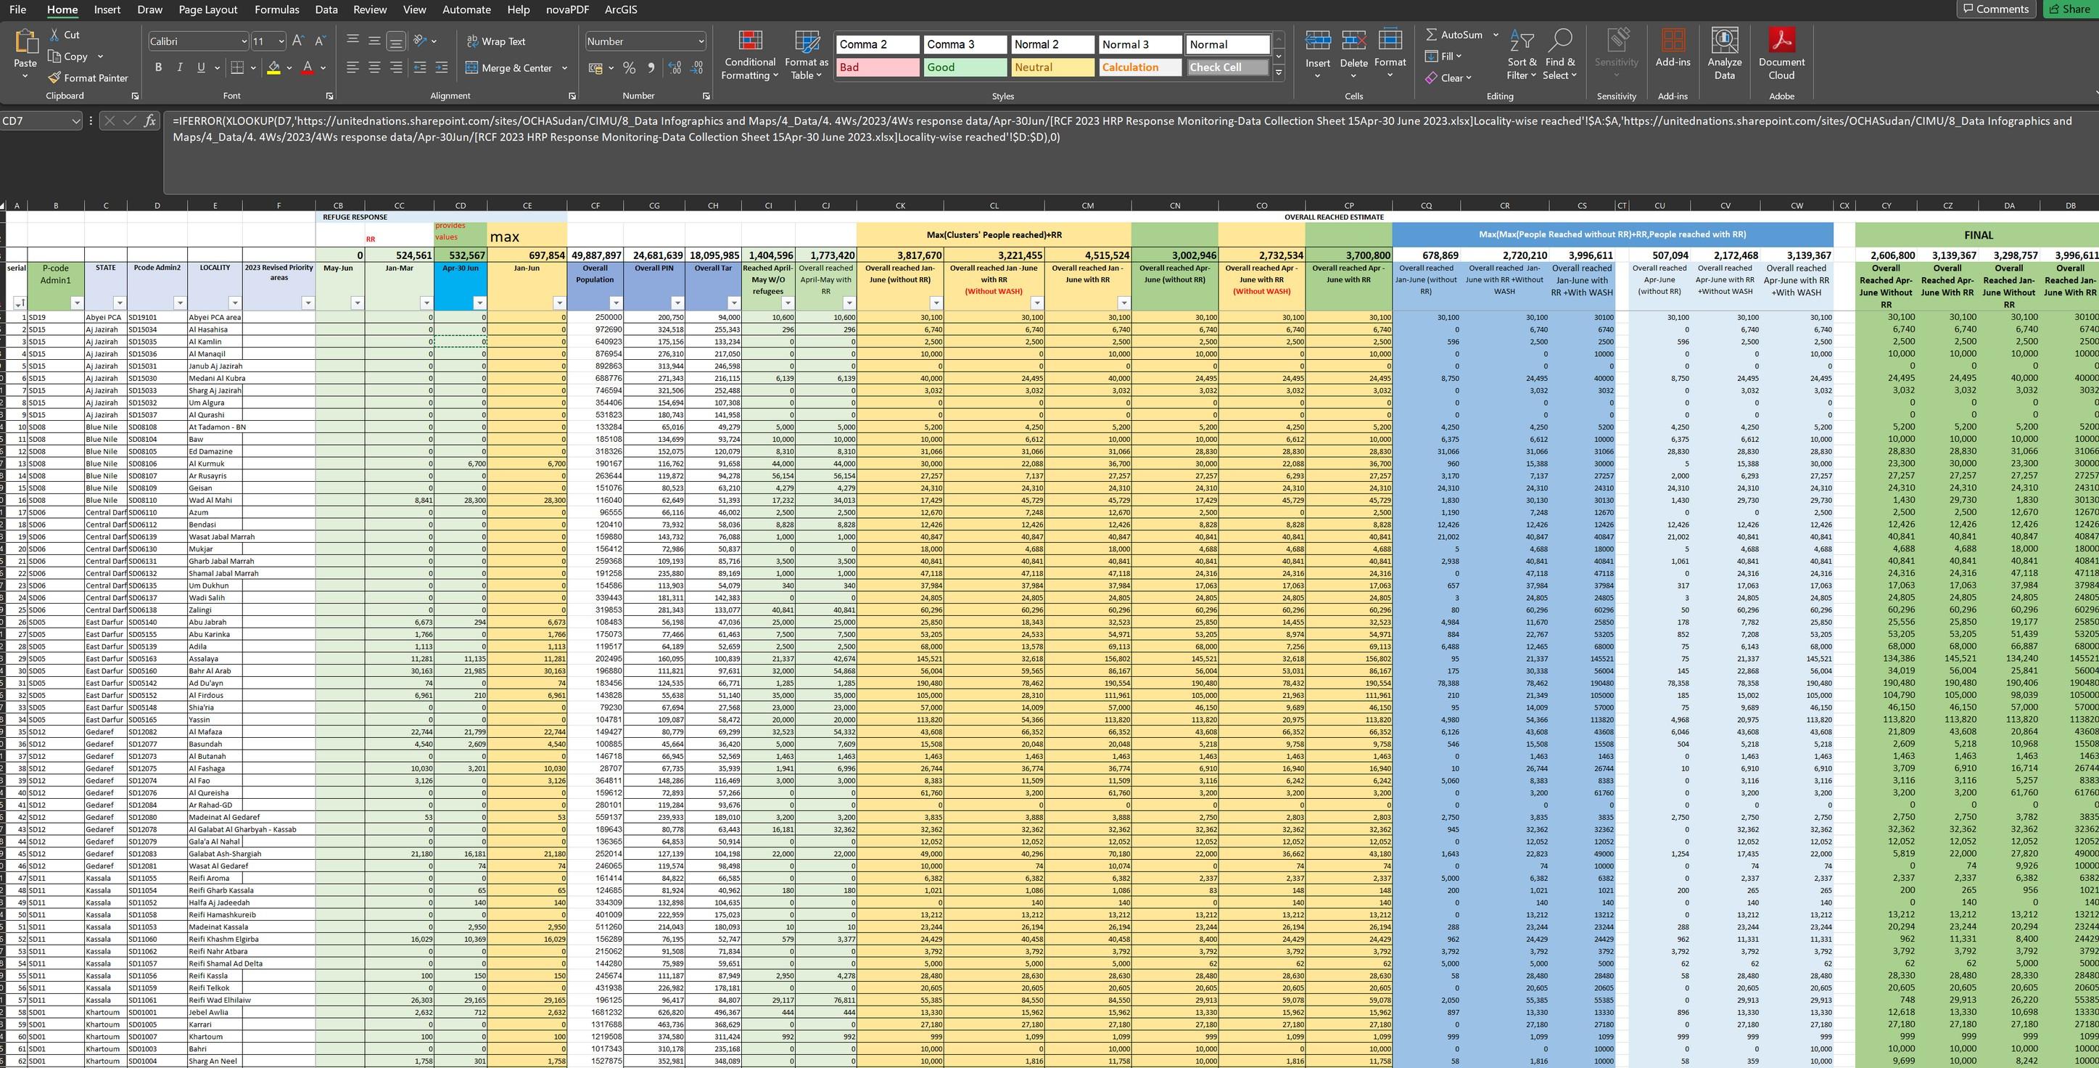The image size is (2099, 1068).
Task: Expand the Number format dropdown
Action: pyautogui.click(x=701, y=41)
